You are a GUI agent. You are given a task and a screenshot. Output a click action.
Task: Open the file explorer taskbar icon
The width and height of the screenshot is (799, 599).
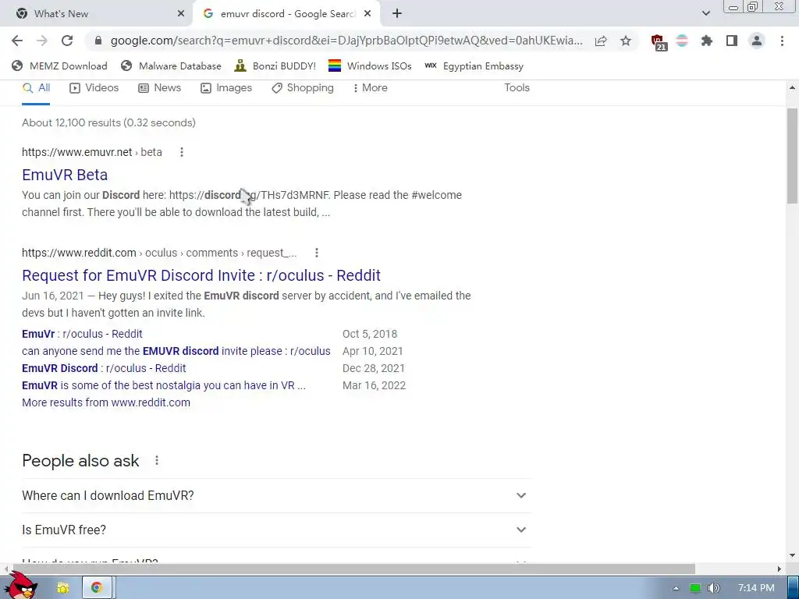point(62,588)
